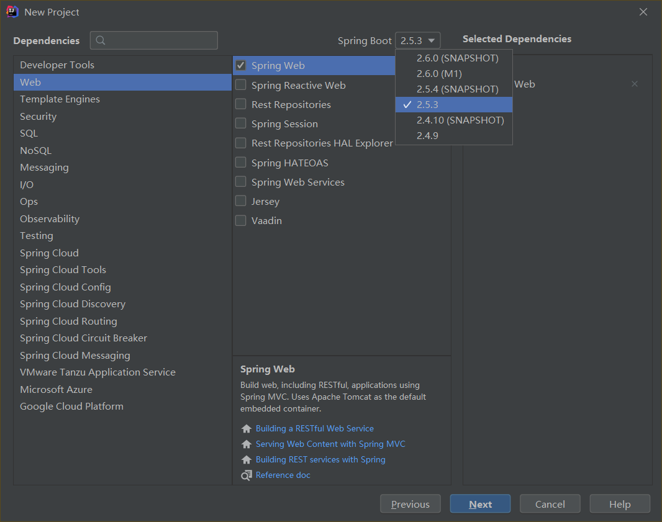This screenshot has width=662, height=522.
Task: Select version 2.6.0 (SNAPSHOT) from list
Action: tap(457, 58)
